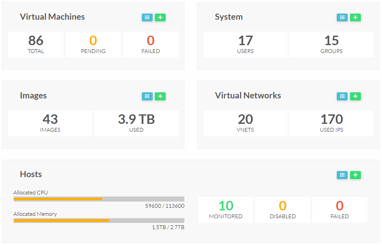Image resolution: width=382 pixels, height=245 pixels.
Task: Click the VNETS counter showing 20
Action: [x=245, y=123]
